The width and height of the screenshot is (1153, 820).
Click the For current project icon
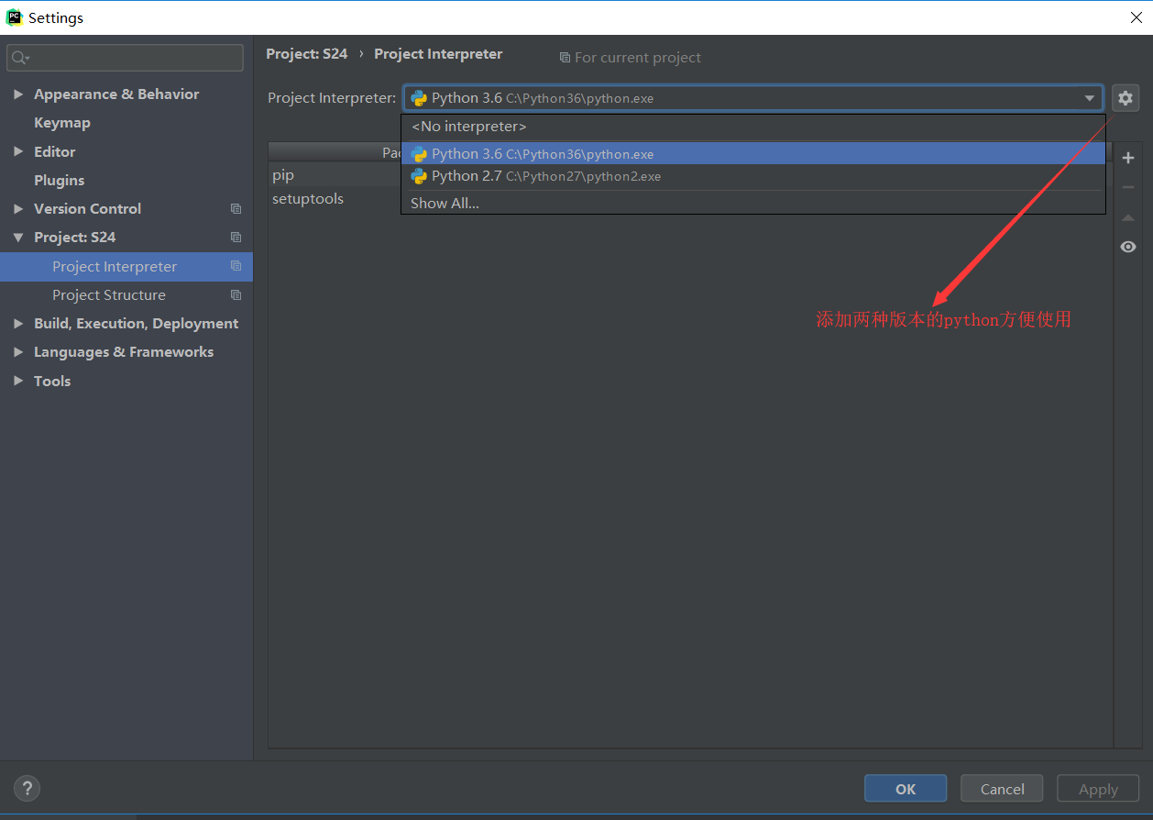pos(565,58)
